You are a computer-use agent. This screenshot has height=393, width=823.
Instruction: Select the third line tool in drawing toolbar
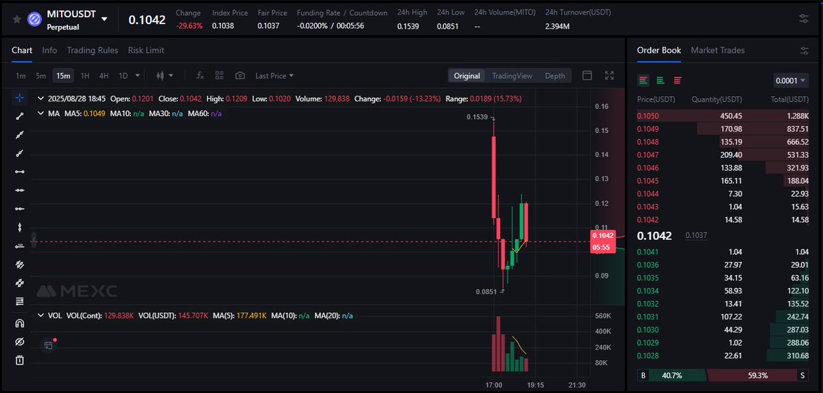(20, 153)
